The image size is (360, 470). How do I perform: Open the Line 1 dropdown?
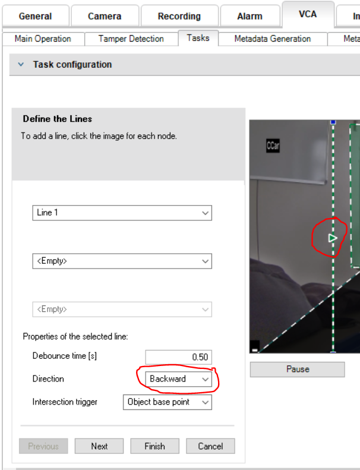[x=122, y=213]
